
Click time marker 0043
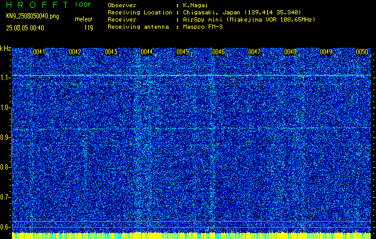point(111,52)
